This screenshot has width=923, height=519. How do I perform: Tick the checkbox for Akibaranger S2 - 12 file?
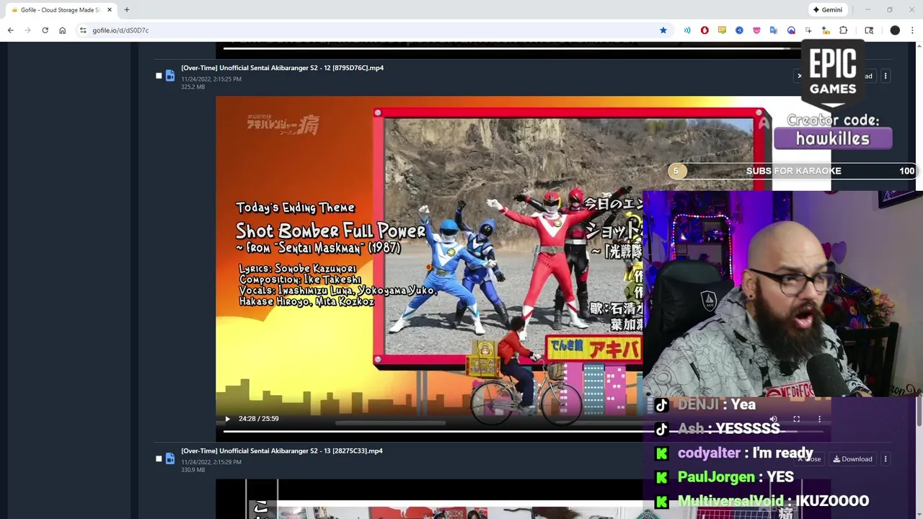(x=159, y=76)
